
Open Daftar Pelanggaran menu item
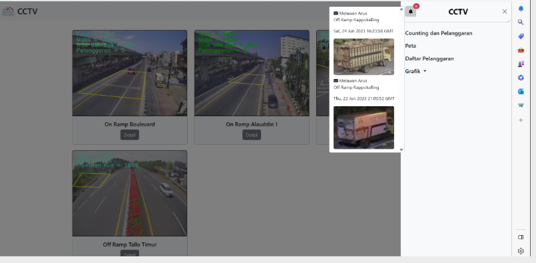pos(429,58)
